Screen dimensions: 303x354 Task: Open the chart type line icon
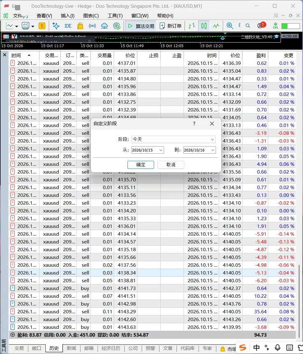tap(9, 26)
